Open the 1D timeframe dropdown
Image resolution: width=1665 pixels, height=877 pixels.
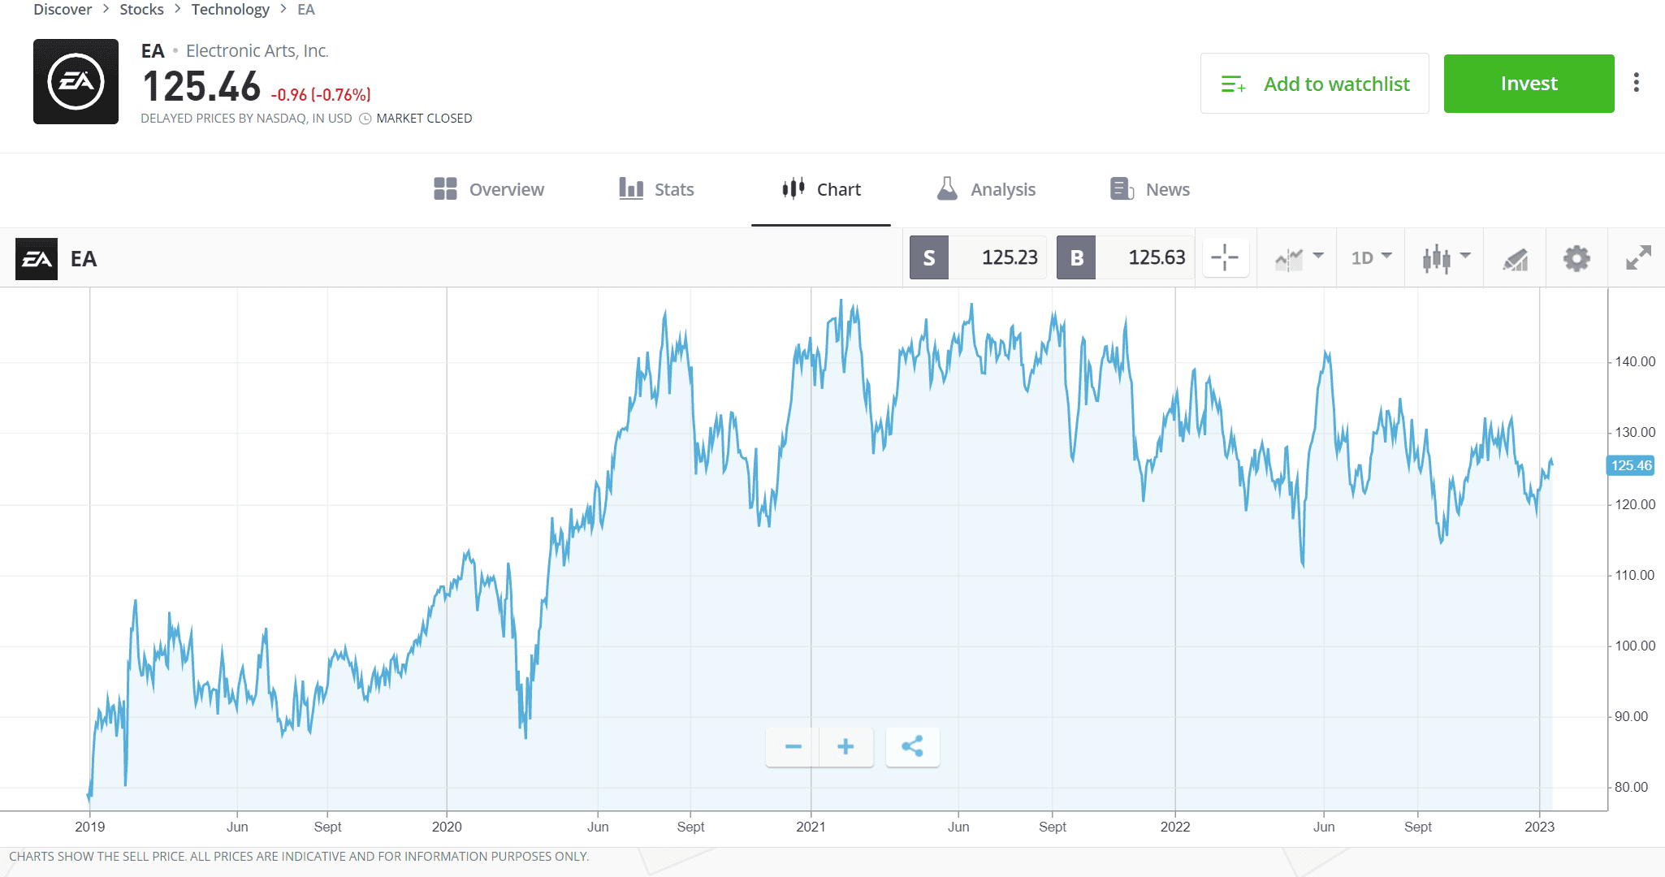click(1370, 257)
